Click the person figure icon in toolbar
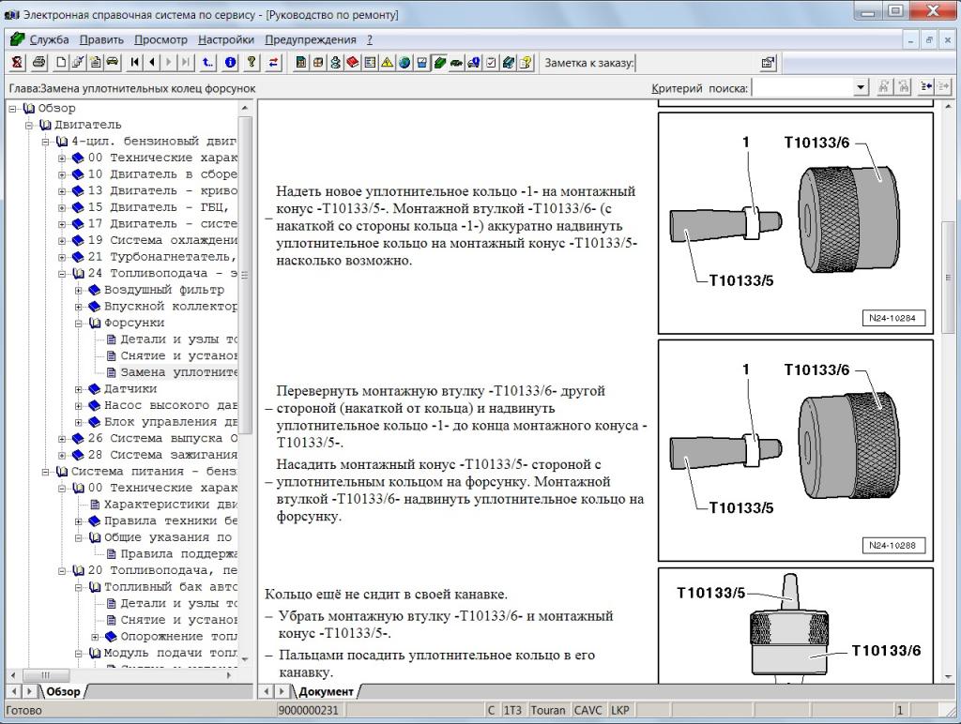This screenshot has height=724, width=961. point(335,63)
